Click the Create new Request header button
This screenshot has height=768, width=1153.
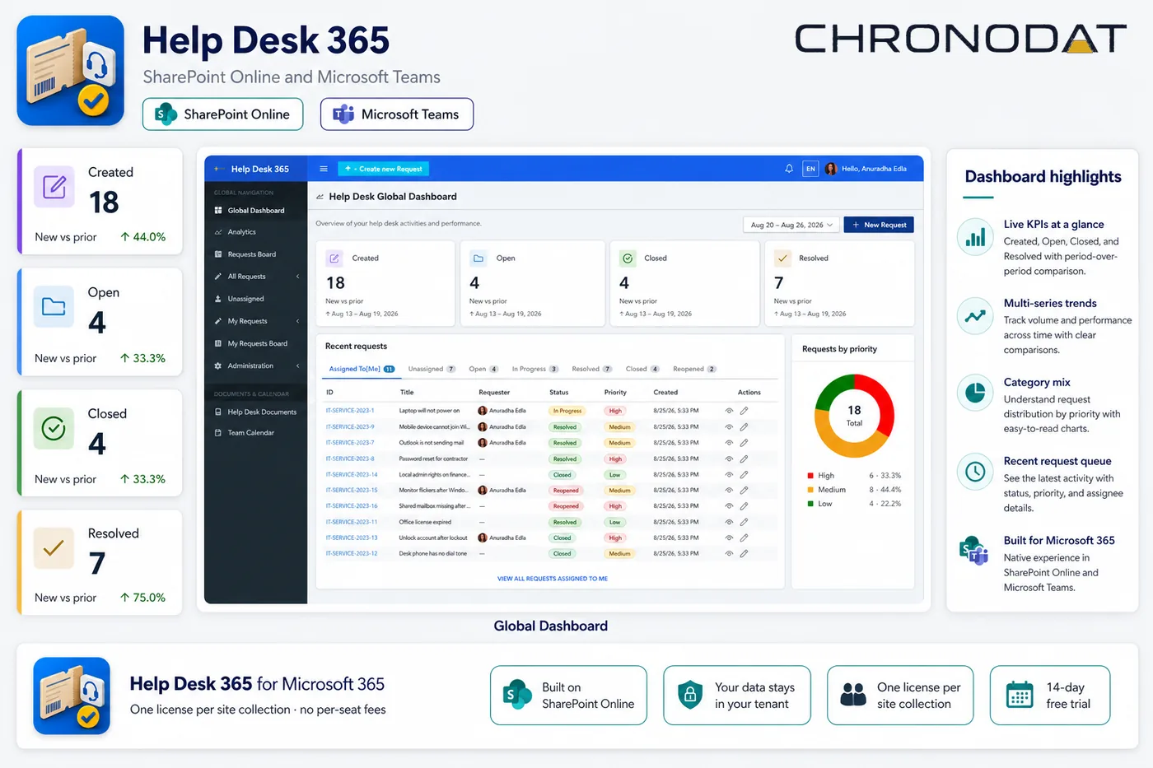(383, 169)
